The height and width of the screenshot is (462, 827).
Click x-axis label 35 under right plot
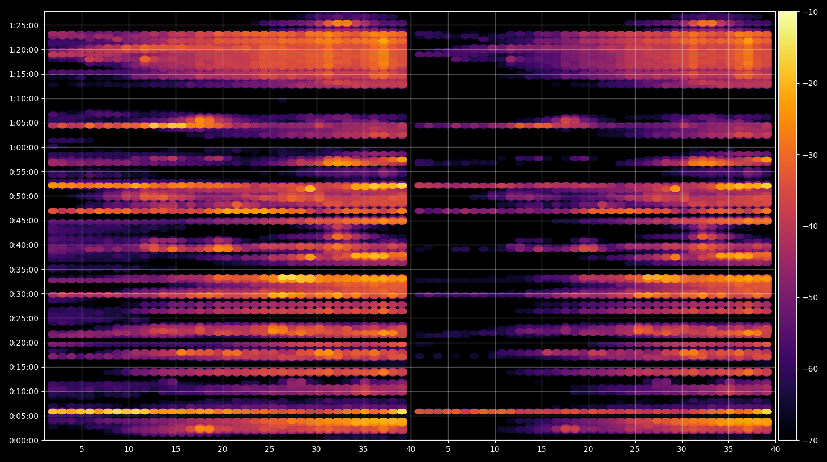coord(728,450)
